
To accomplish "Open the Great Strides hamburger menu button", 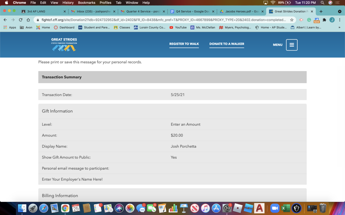I will [x=292, y=45].
